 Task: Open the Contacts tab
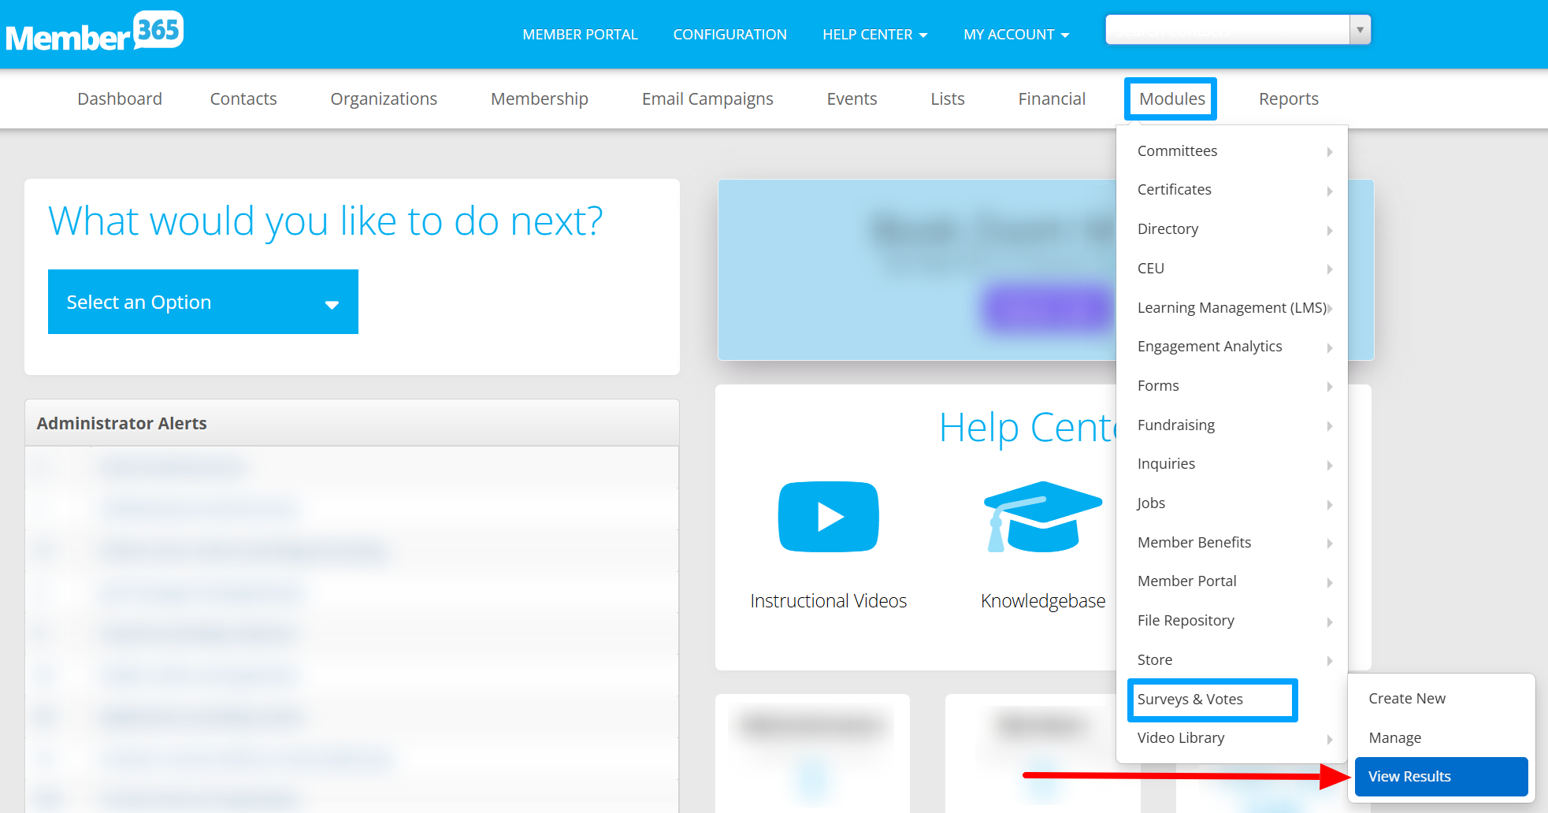tap(243, 98)
